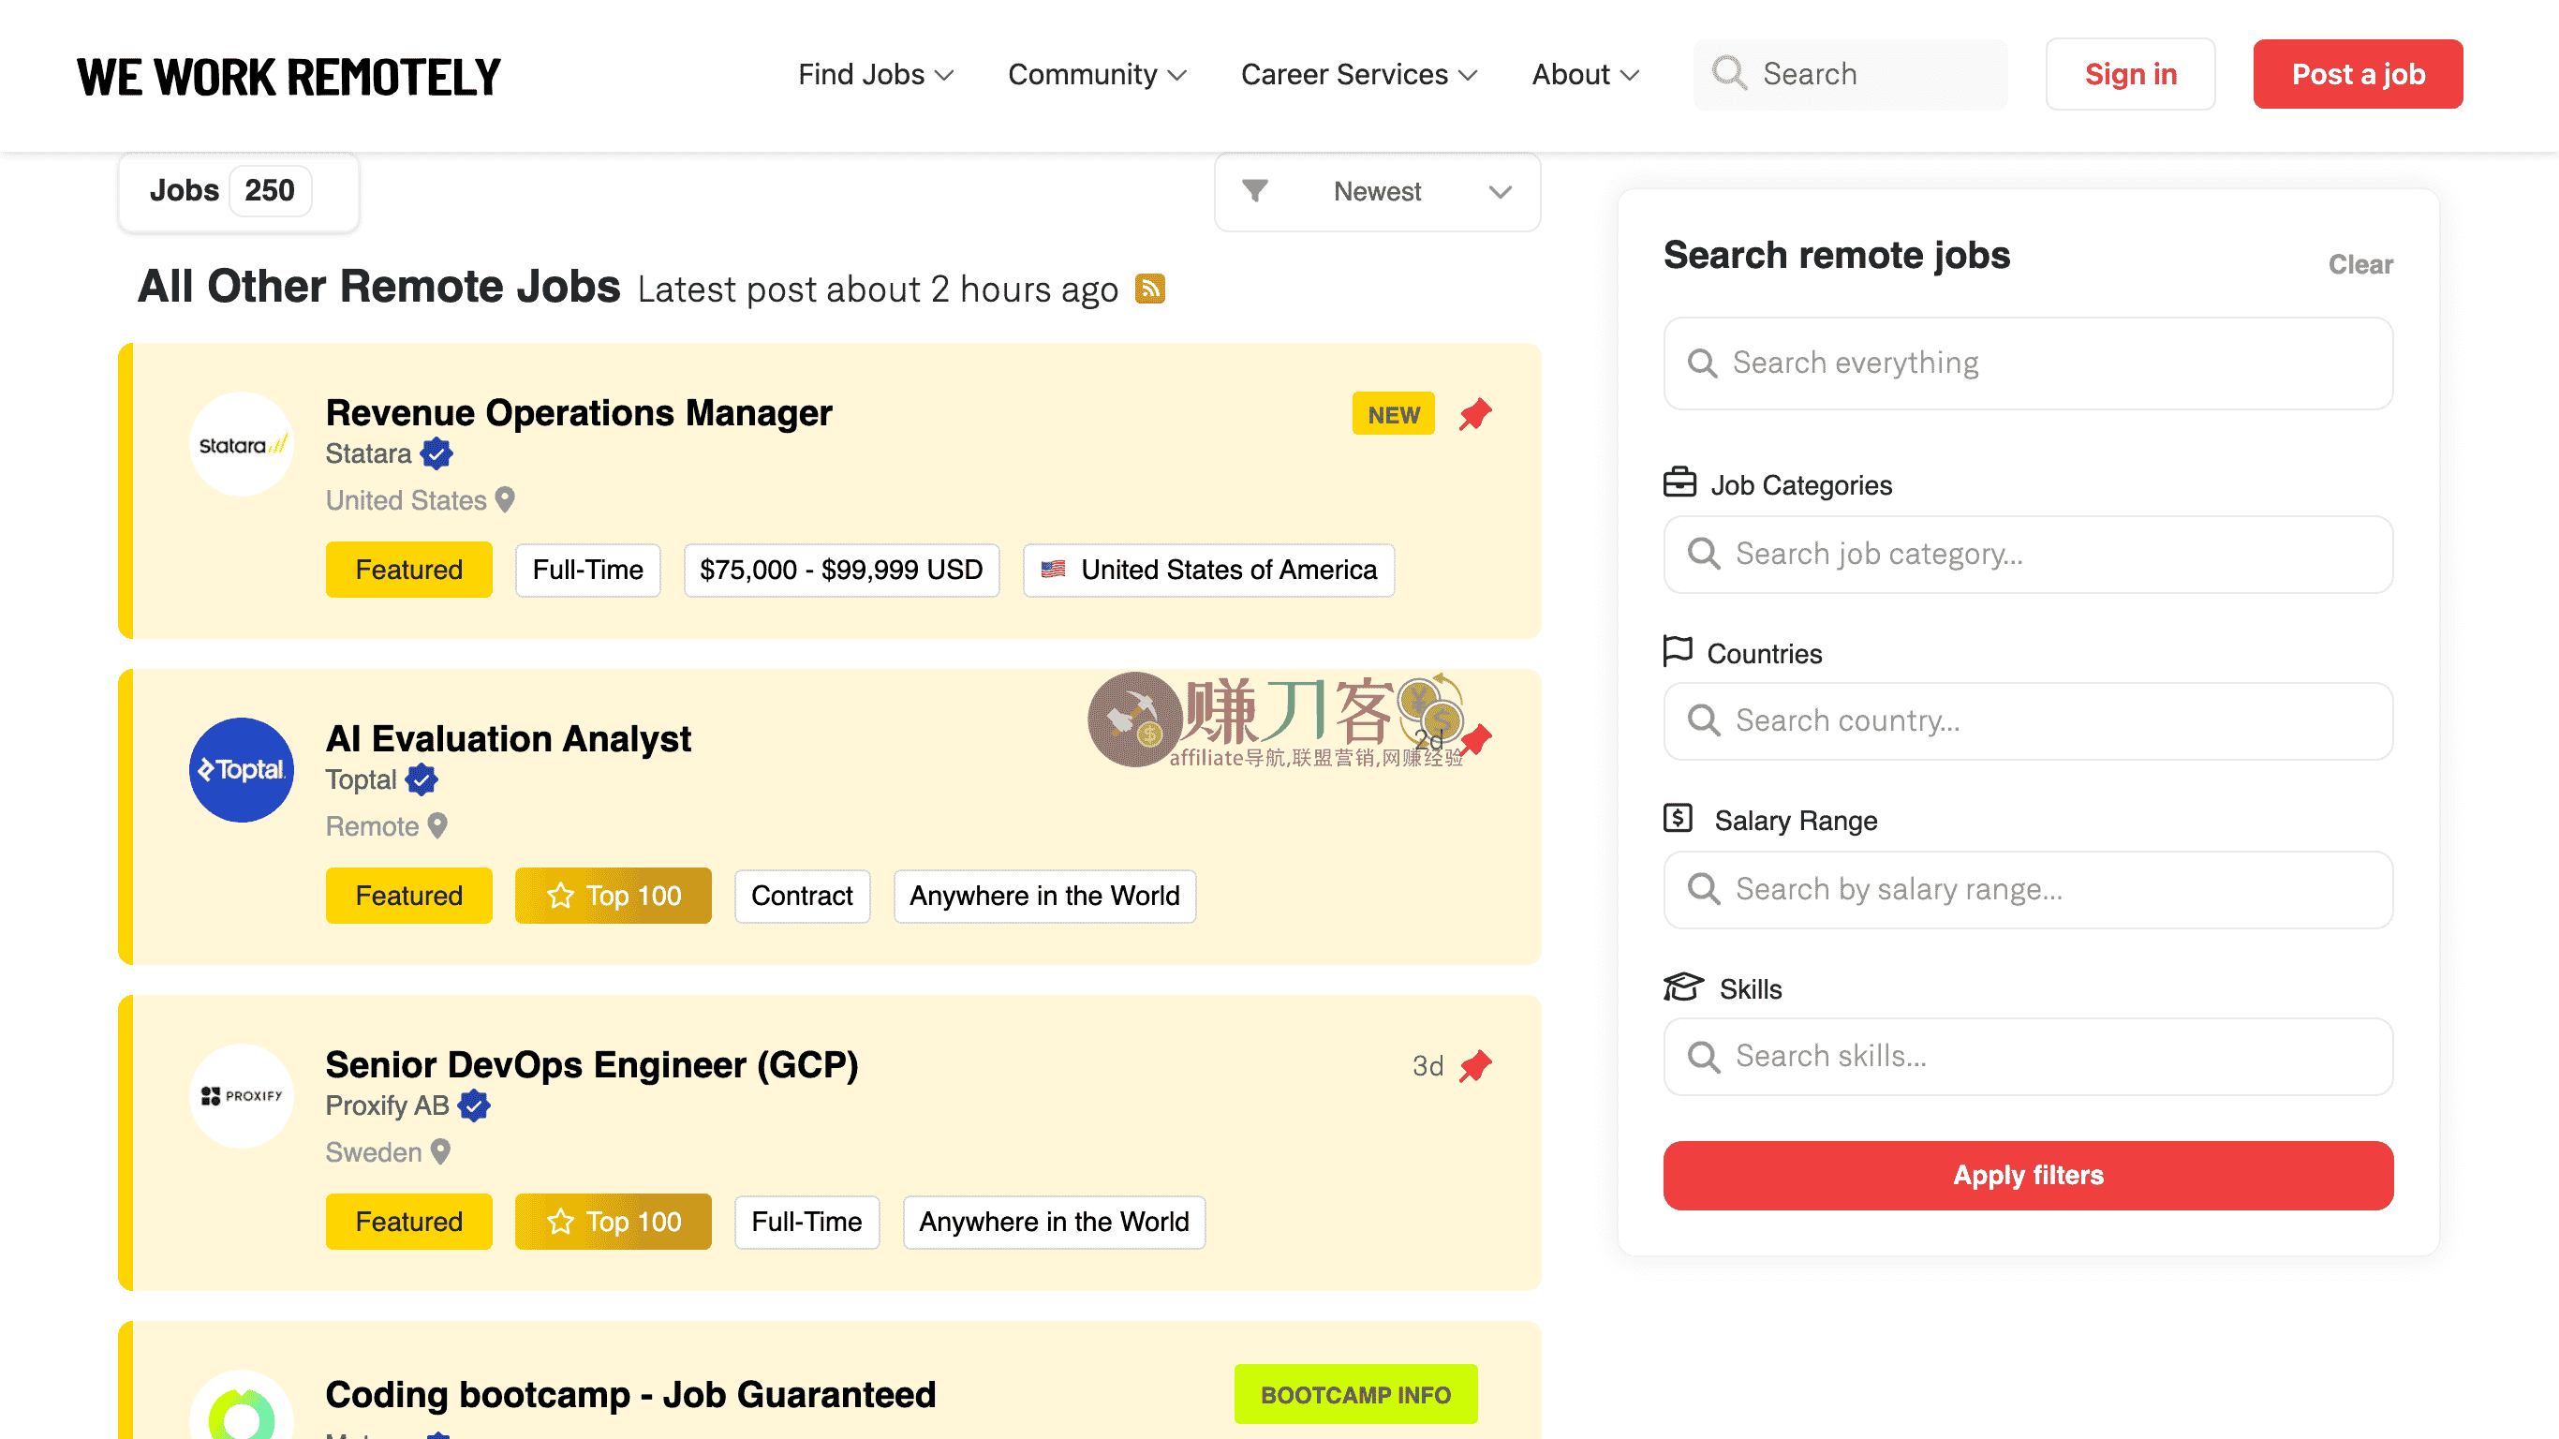Click the We Work Remotely logo
2559x1439 pixels.
point(289,77)
